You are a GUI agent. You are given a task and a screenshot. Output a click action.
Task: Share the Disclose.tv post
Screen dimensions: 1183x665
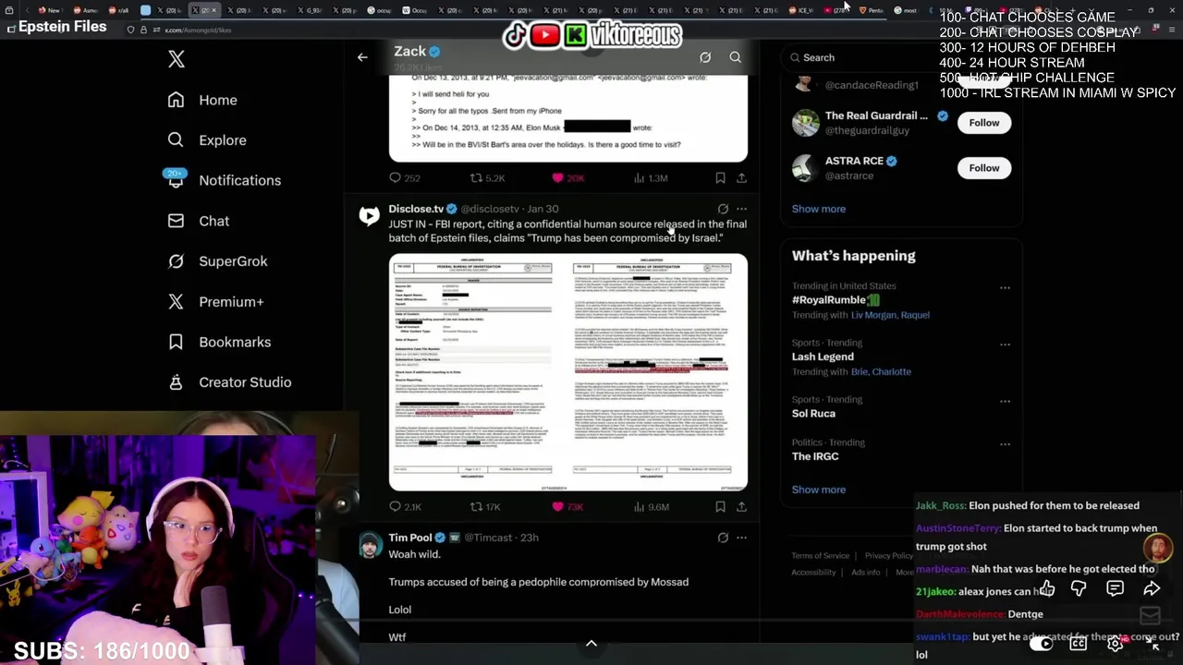tap(741, 507)
